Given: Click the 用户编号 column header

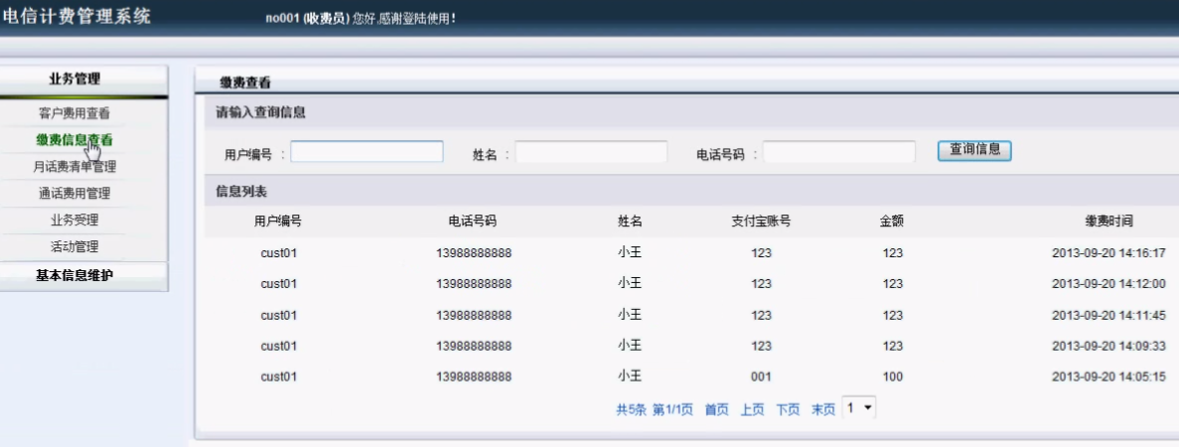Looking at the screenshot, I should pyautogui.click(x=278, y=222).
